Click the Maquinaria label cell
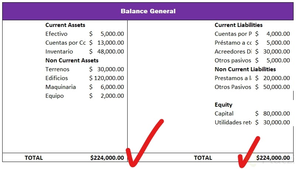Viewport: 298px width, 169px height. 60,87
